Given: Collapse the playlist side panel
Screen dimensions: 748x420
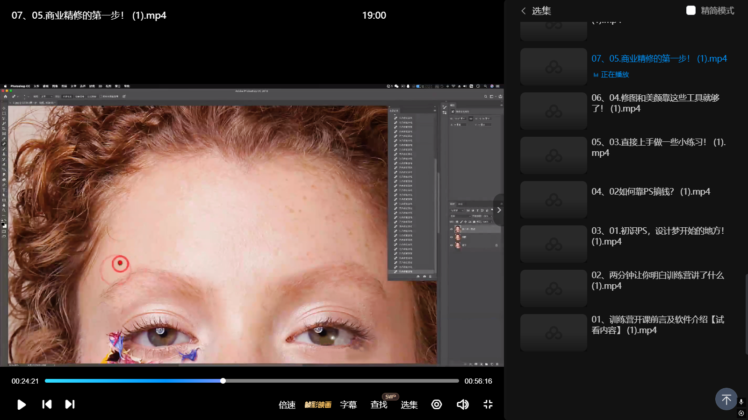Looking at the screenshot, I should [x=499, y=210].
